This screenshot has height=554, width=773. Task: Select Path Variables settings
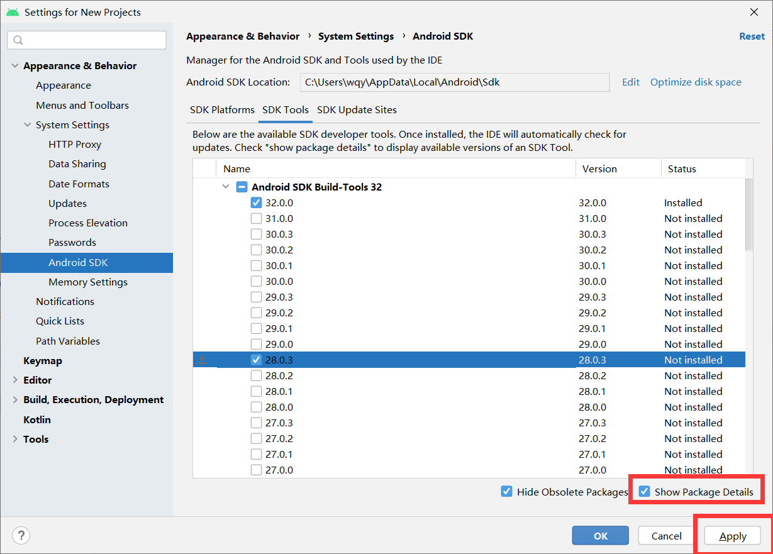(68, 341)
